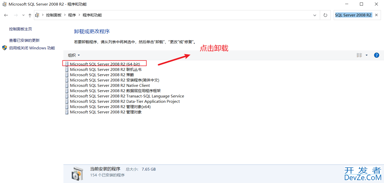Select the 程序 breadcrumb segment

(x=72, y=15)
